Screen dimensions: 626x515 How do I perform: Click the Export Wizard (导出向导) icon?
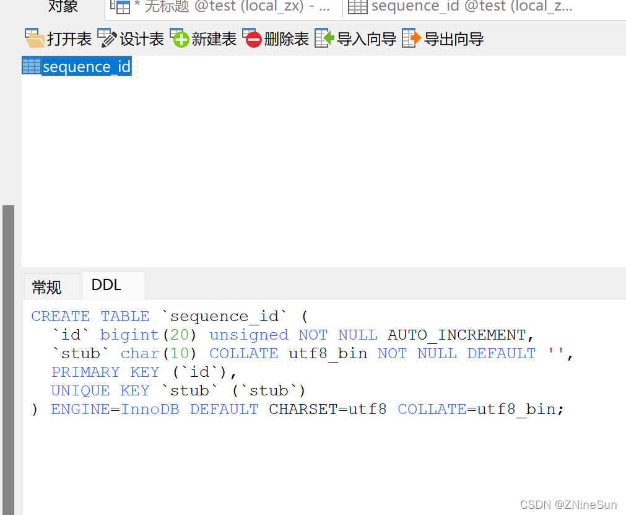click(412, 38)
